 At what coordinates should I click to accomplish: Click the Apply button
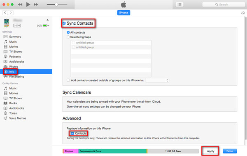210,151
